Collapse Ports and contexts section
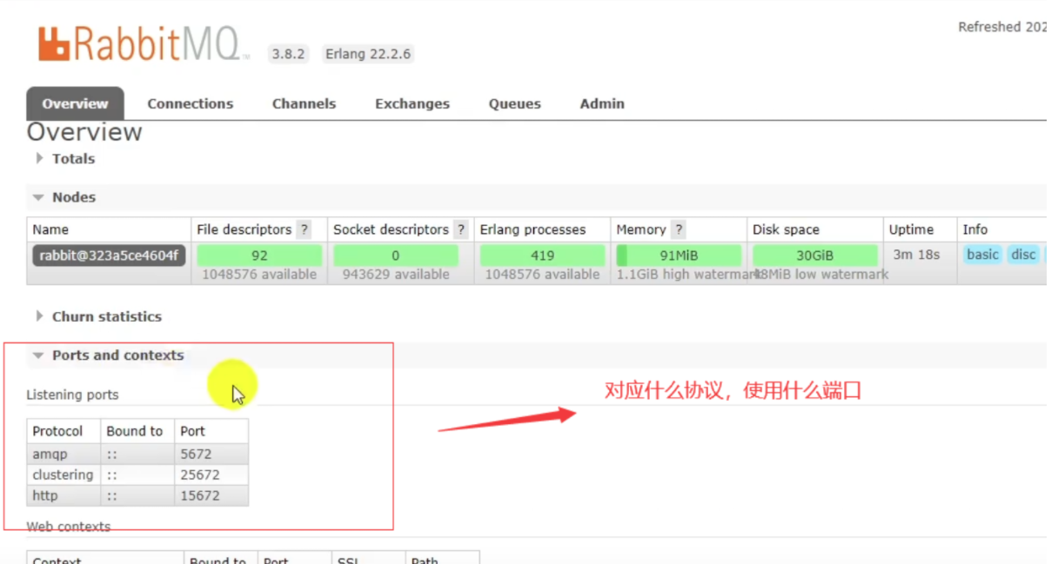Image resolution: width=1058 pixels, height=564 pixels. click(109, 355)
